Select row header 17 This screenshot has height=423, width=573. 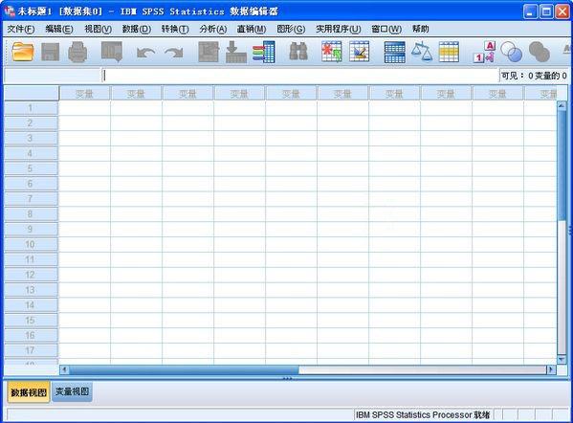point(31,350)
